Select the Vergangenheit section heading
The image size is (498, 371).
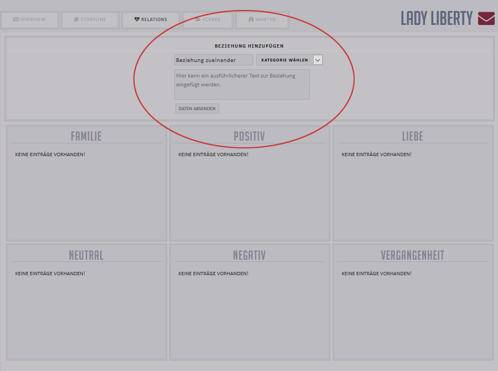(412, 255)
